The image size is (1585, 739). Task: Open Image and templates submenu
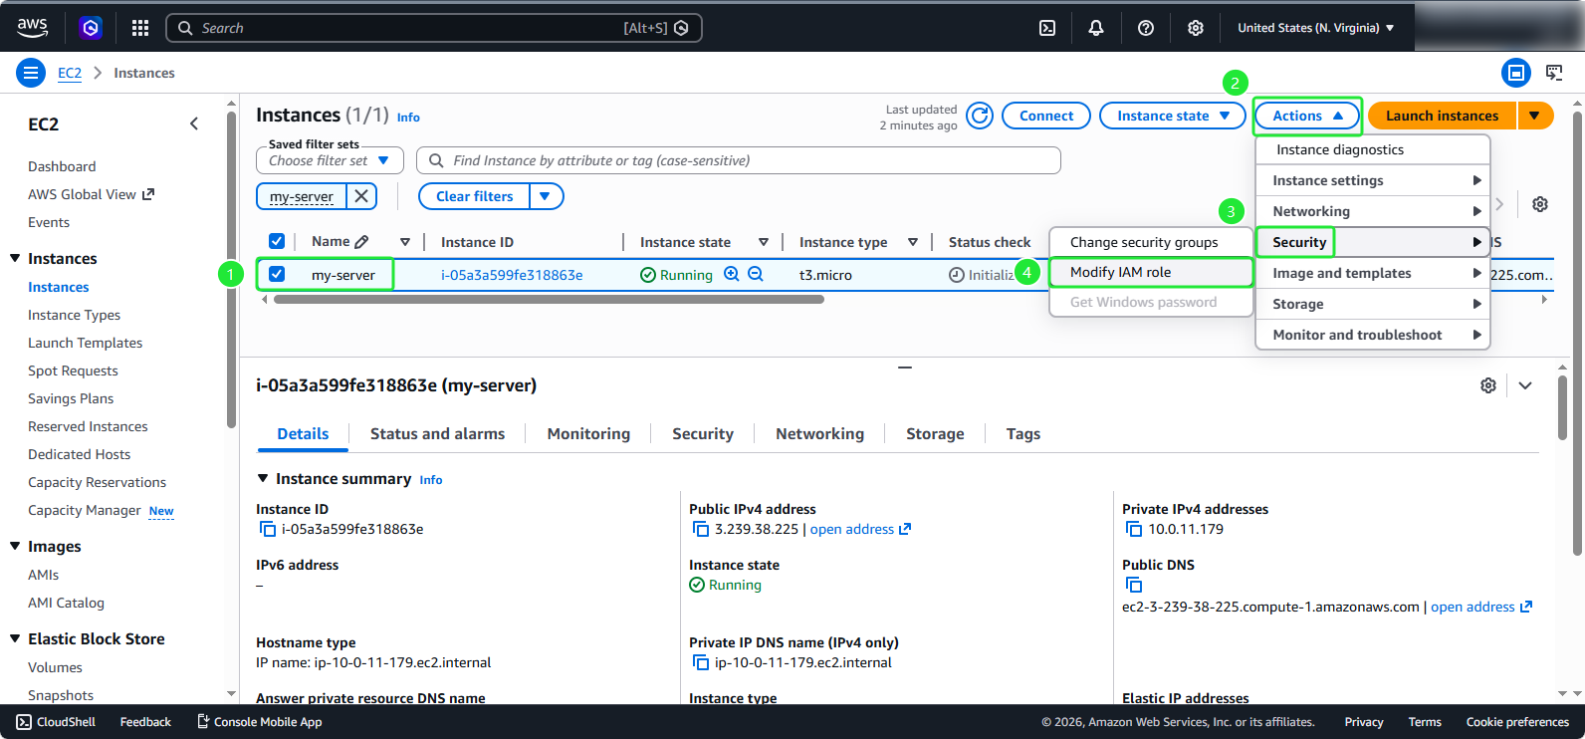click(x=1373, y=273)
